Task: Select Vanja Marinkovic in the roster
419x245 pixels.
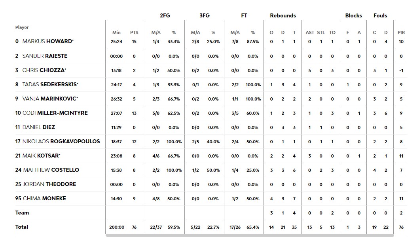Action: (50, 99)
